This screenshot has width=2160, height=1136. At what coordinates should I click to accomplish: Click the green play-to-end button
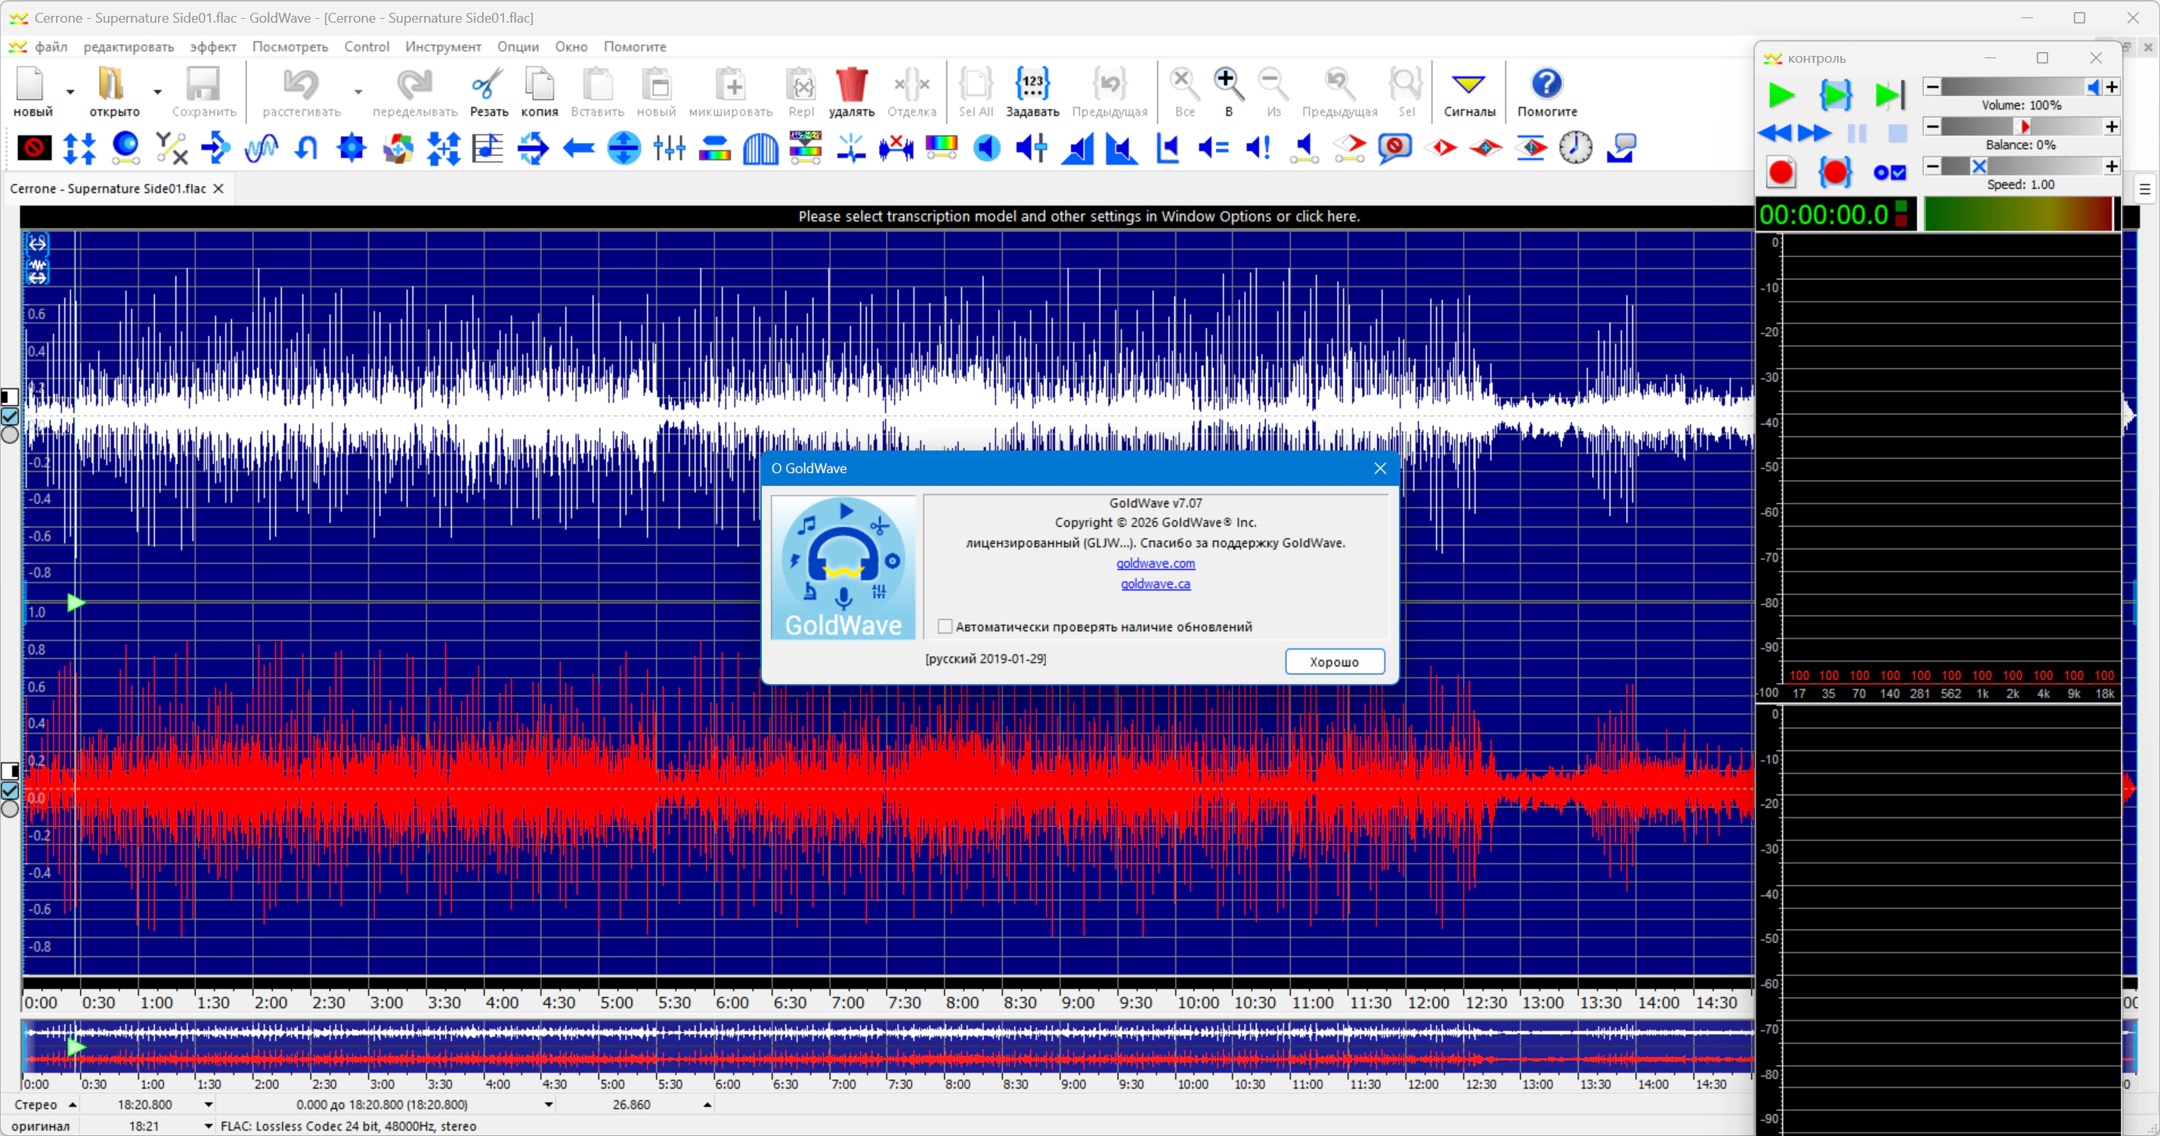[x=1889, y=94]
